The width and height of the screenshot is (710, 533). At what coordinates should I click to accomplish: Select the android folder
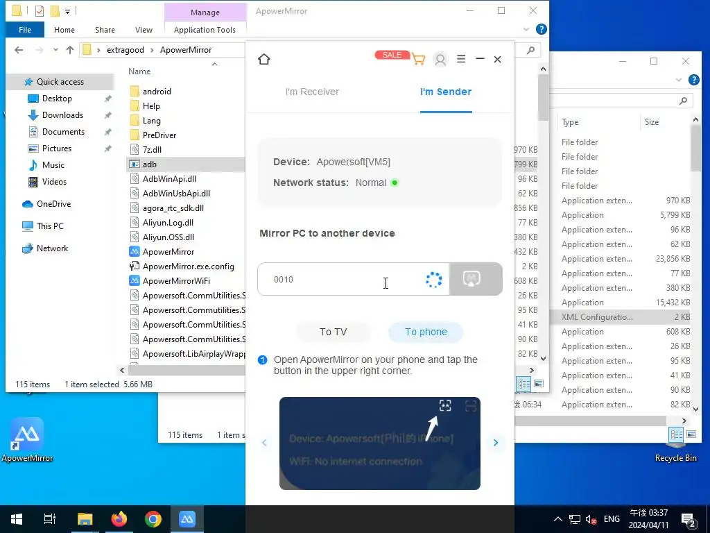point(157,92)
